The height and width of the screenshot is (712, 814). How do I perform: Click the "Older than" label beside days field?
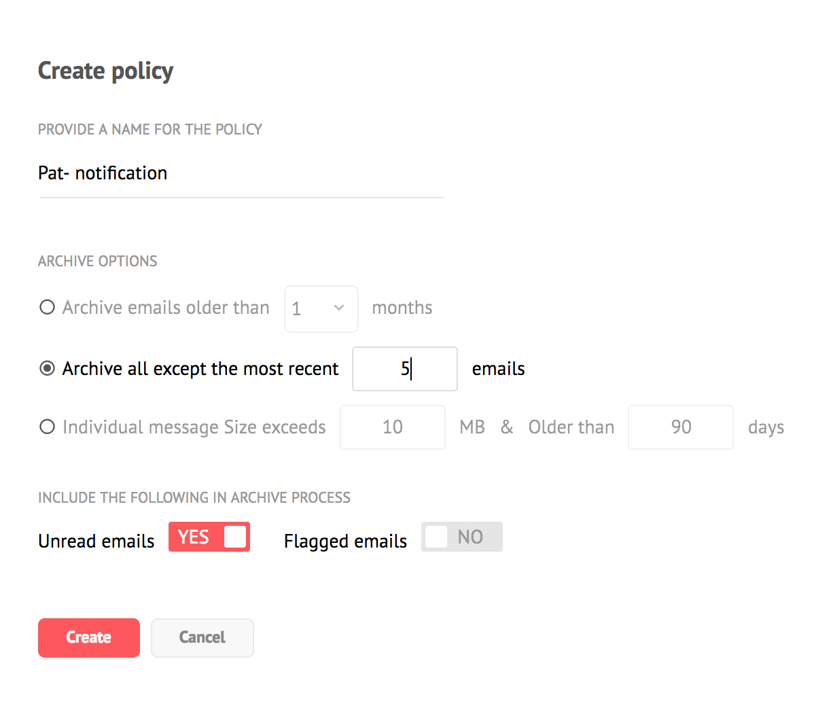tap(571, 427)
